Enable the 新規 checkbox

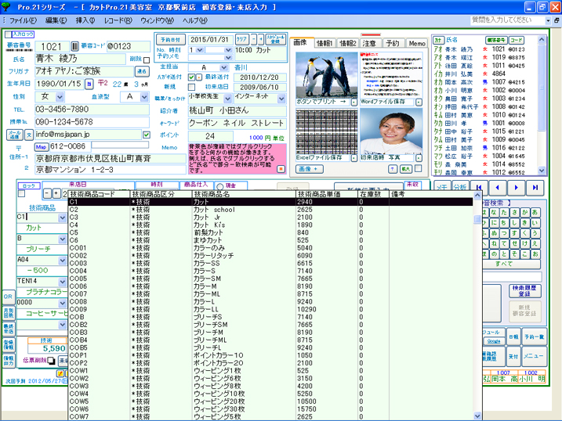(193, 87)
